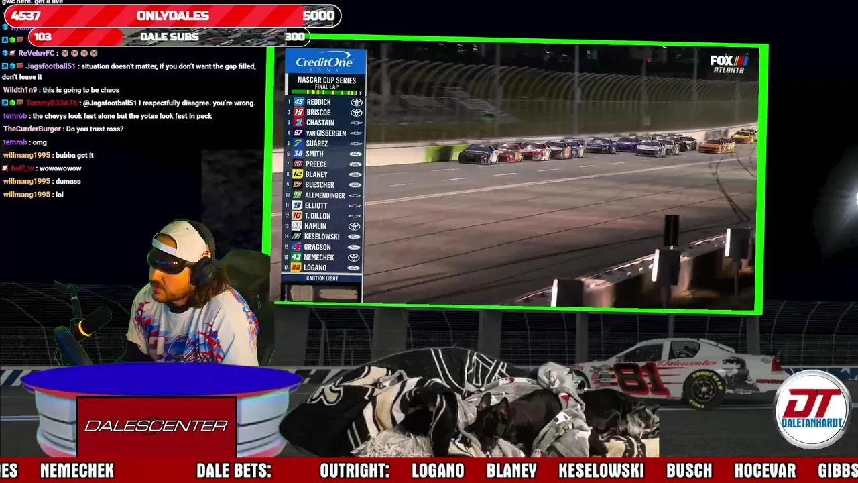Viewport: 858px width, 483px height.
Task: Click the username Jagsfootball51 in chat
Action: coord(50,66)
